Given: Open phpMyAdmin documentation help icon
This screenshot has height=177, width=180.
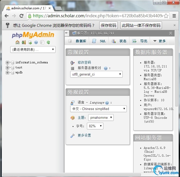Looking at the screenshot, I should [x=36, y=42].
